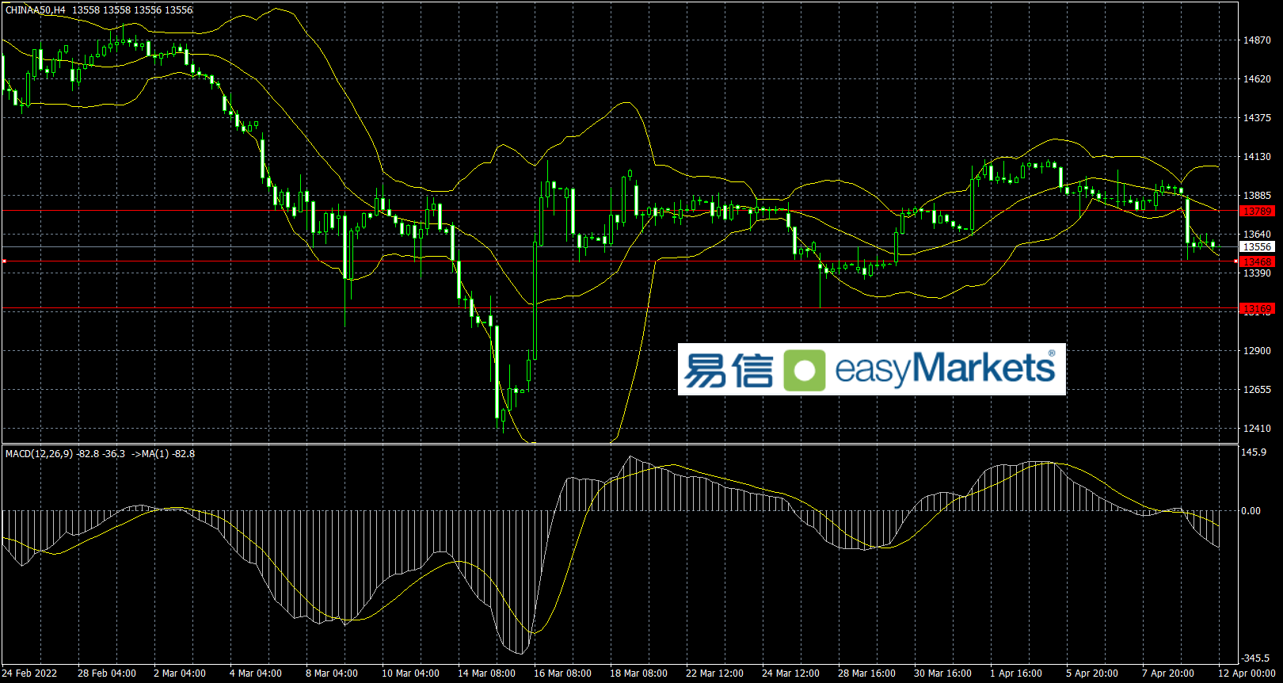
Task: Click the CHINAA50,H4 chart title text
Action: pyautogui.click(x=36, y=10)
